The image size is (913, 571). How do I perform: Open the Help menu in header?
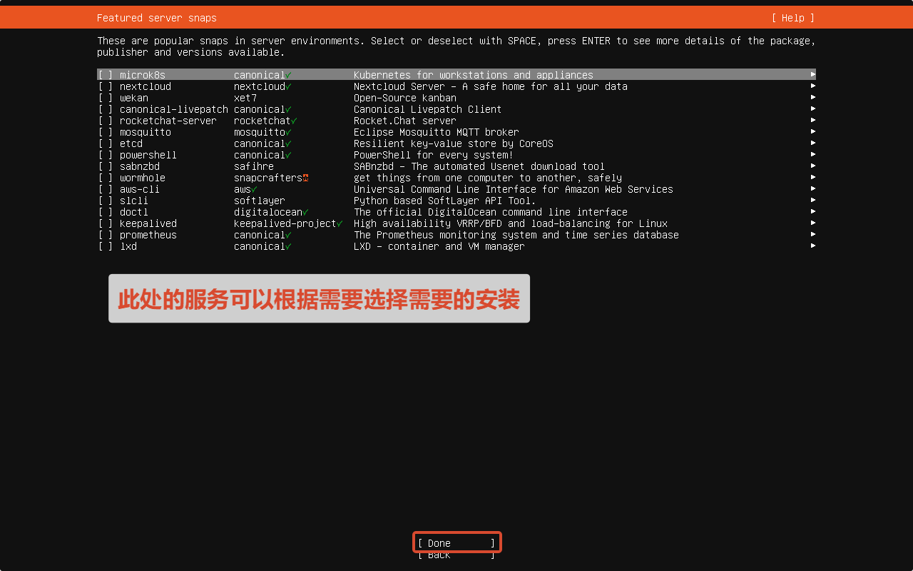click(x=792, y=18)
